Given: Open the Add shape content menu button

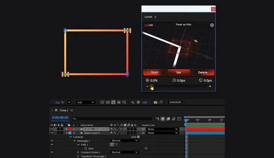Looking at the screenshot, I should click(138, 137).
